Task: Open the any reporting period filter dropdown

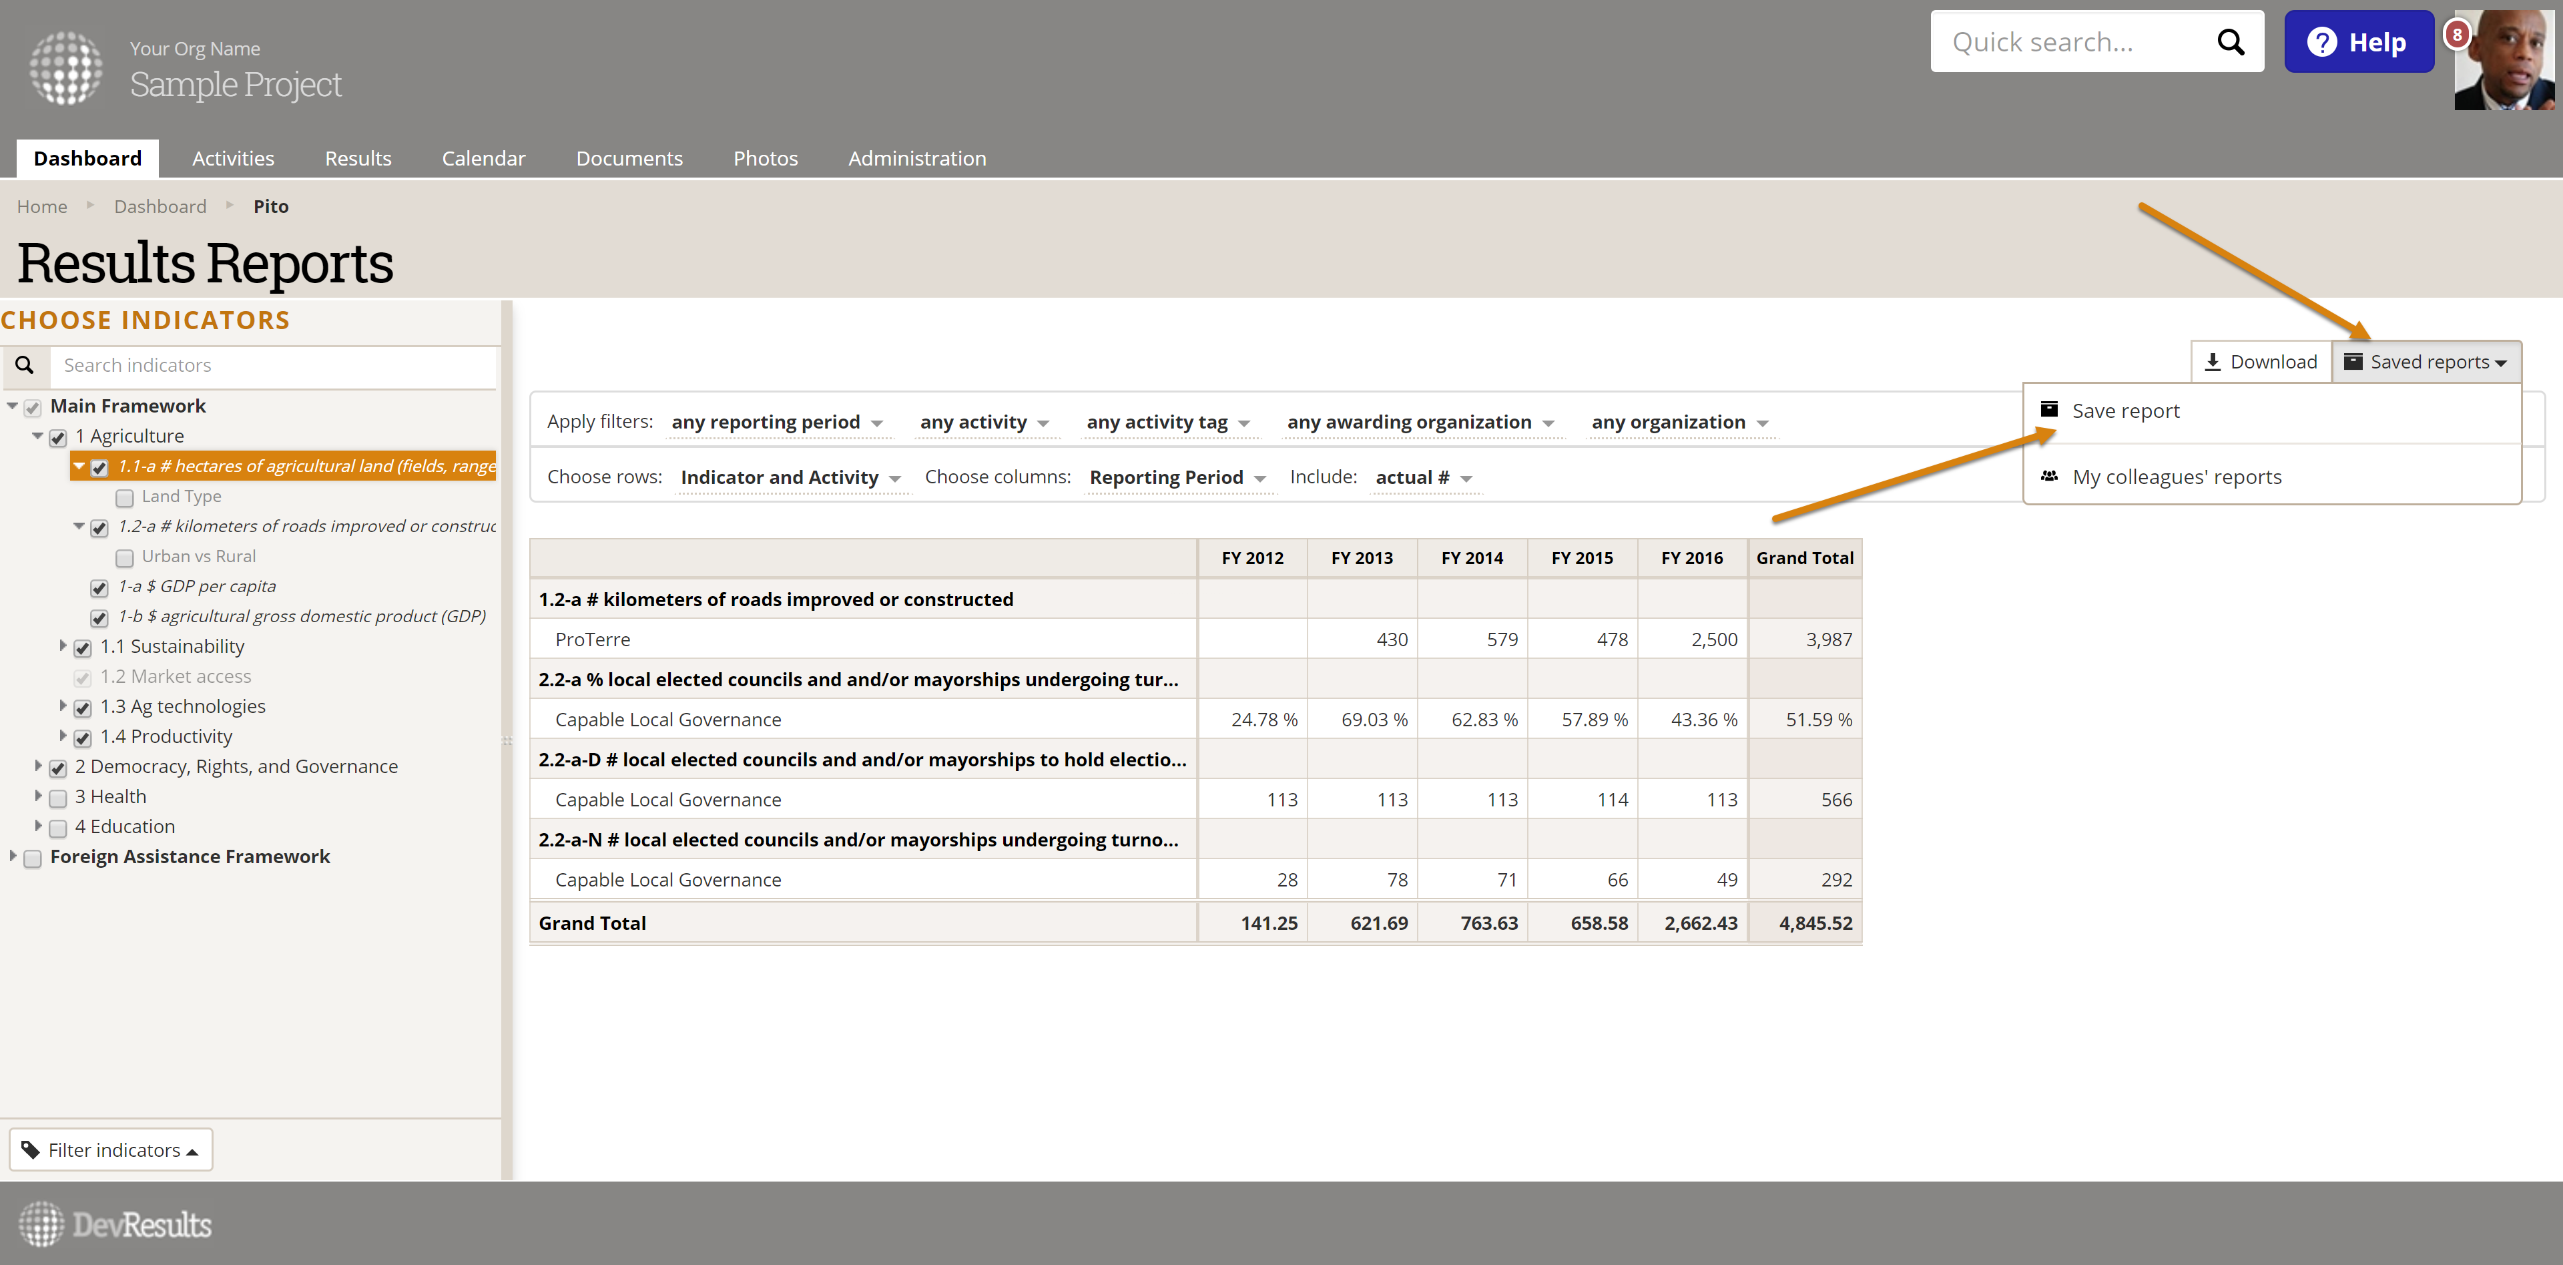Action: click(777, 422)
